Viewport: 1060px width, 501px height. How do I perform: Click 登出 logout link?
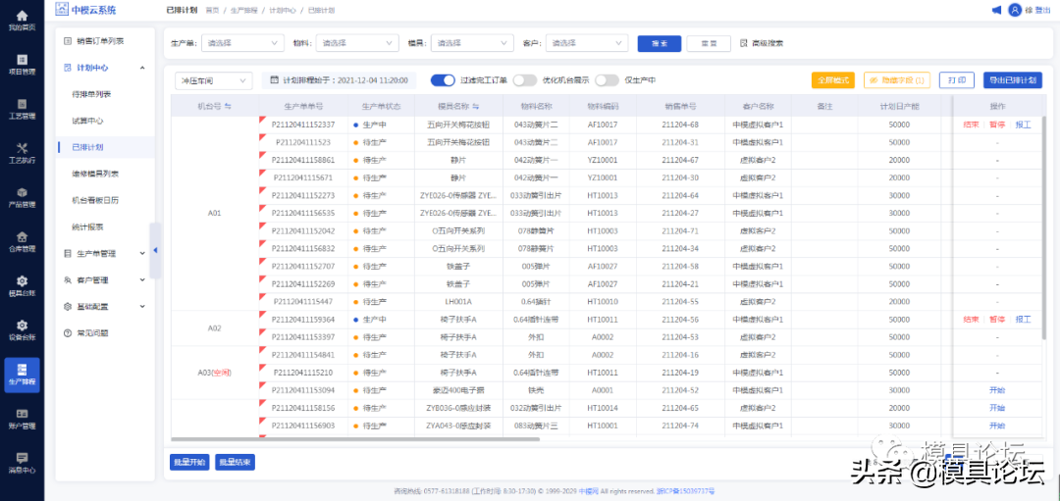coord(1043,10)
